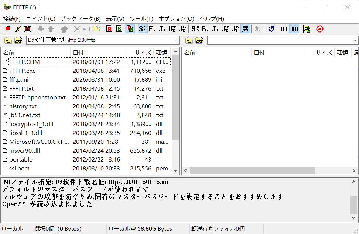Select UTF-8 button in first encoding group
The height and width of the screenshot is (234, 359).
172,29
